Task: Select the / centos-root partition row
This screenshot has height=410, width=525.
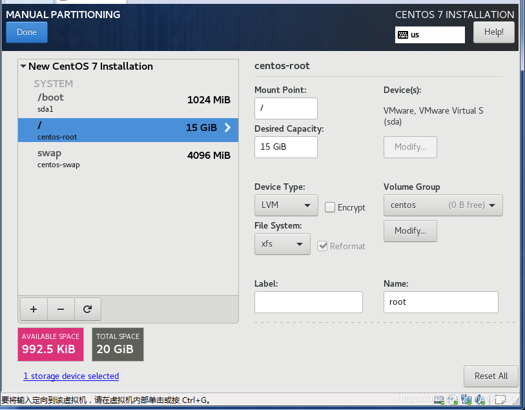Action: 129,130
